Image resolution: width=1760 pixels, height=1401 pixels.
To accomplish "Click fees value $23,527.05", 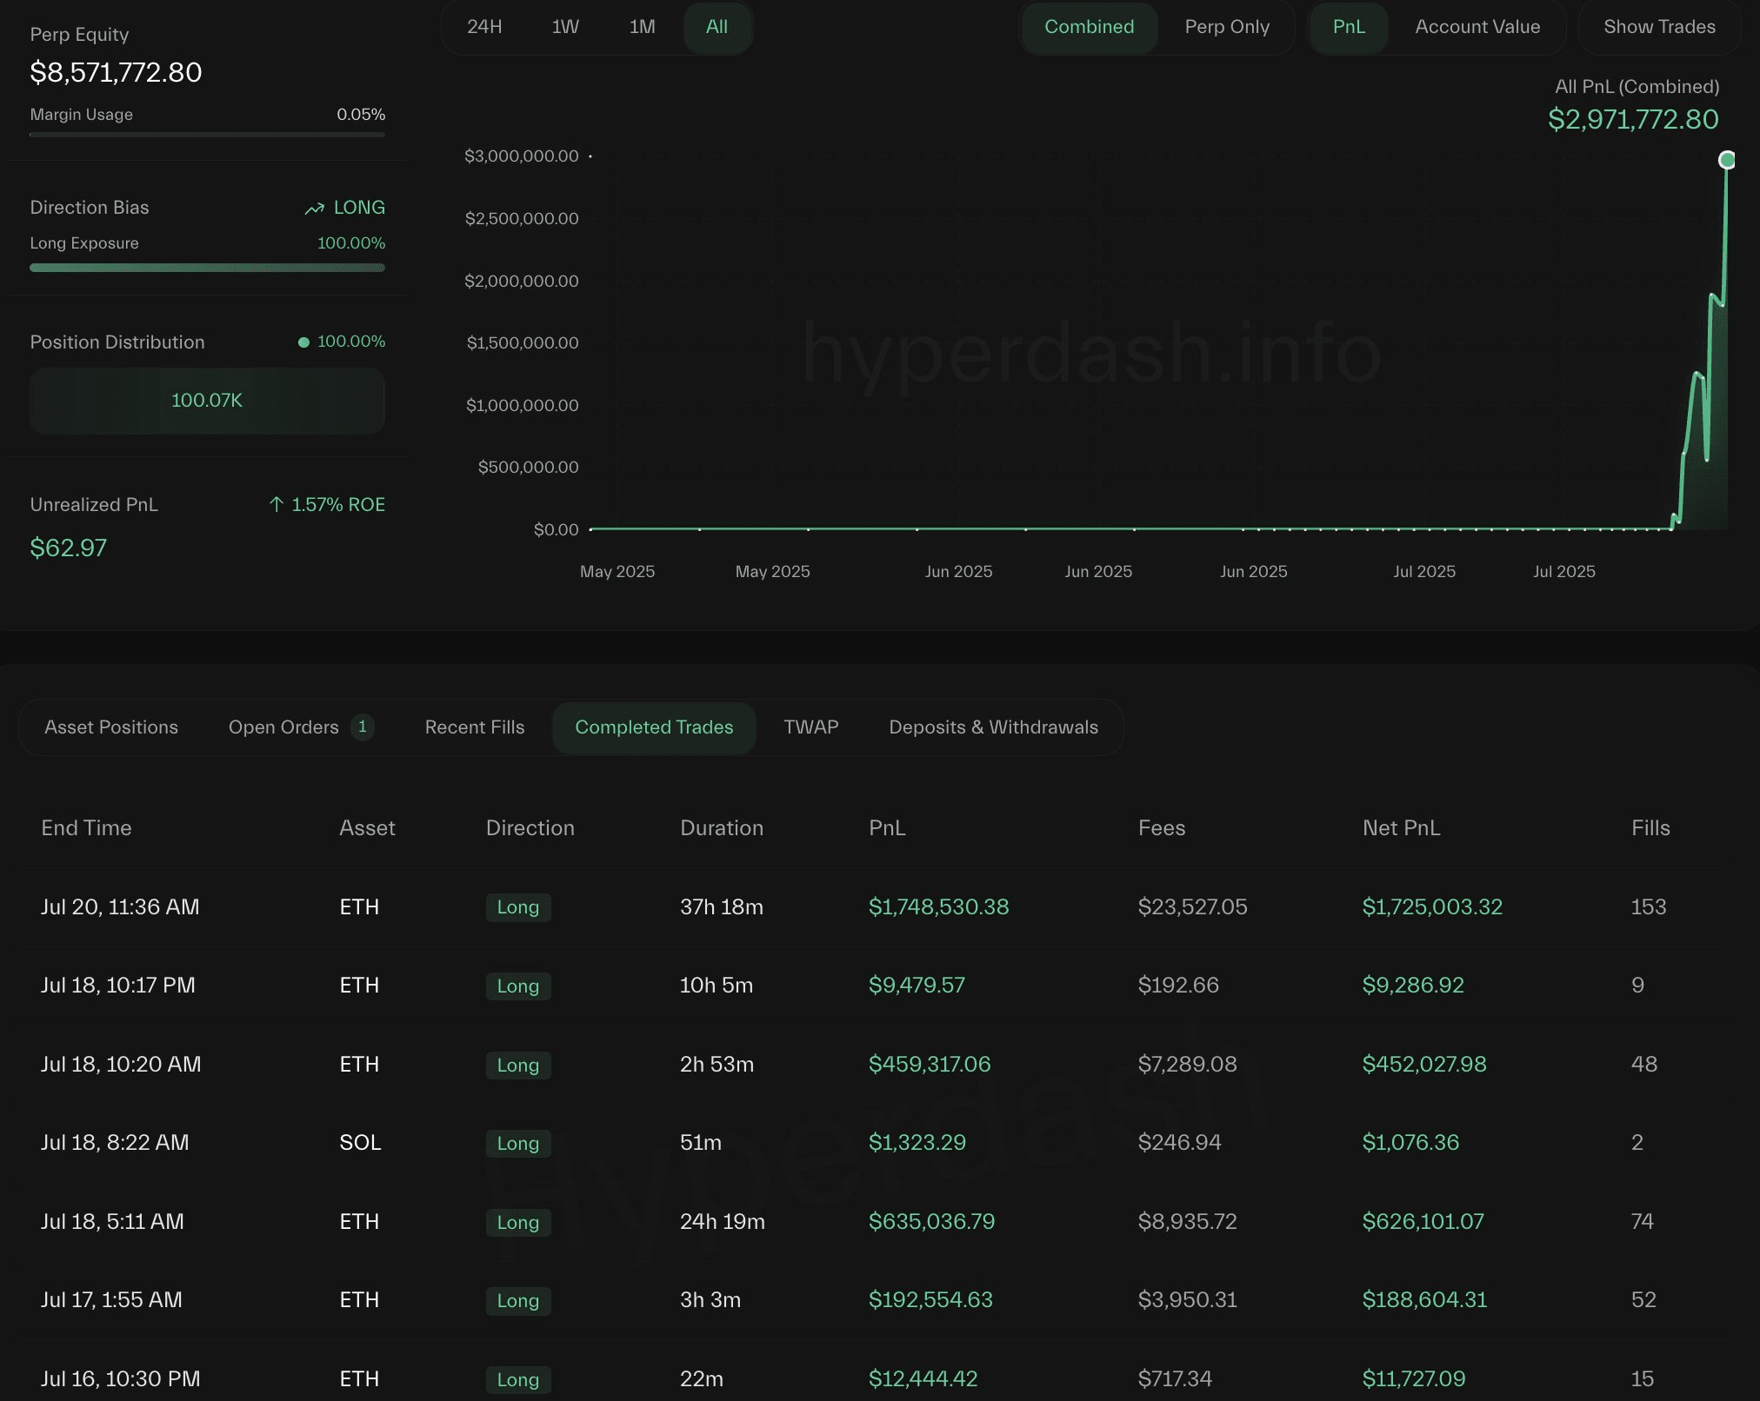I will pos(1192,907).
